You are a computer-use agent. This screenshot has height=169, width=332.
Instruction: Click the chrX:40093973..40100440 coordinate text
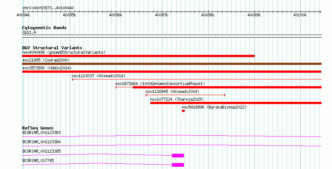(x=48, y=8)
